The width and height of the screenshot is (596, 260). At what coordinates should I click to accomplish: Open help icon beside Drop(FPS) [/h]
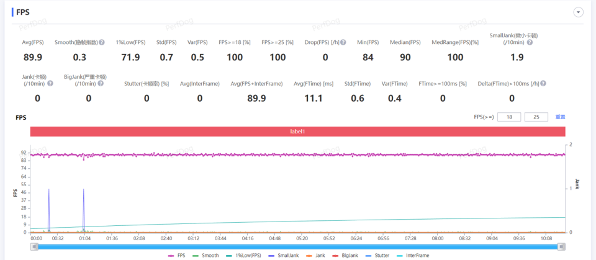(x=343, y=43)
